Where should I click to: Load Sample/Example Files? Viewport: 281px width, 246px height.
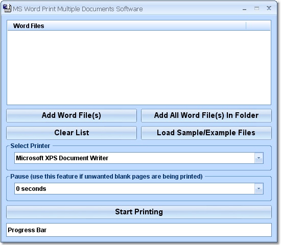point(206,133)
